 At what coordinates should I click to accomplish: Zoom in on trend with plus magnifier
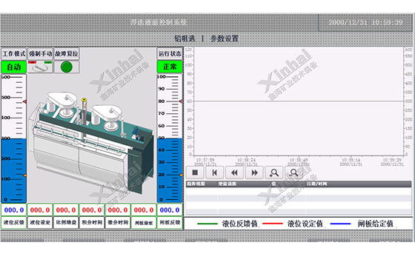pyautogui.click(x=274, y=173)
